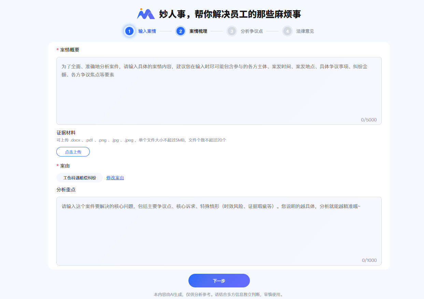The height and width of the screenshot is (299, 424).
Task: Click the page title 妙人事 heading
Action: (230, 14)
